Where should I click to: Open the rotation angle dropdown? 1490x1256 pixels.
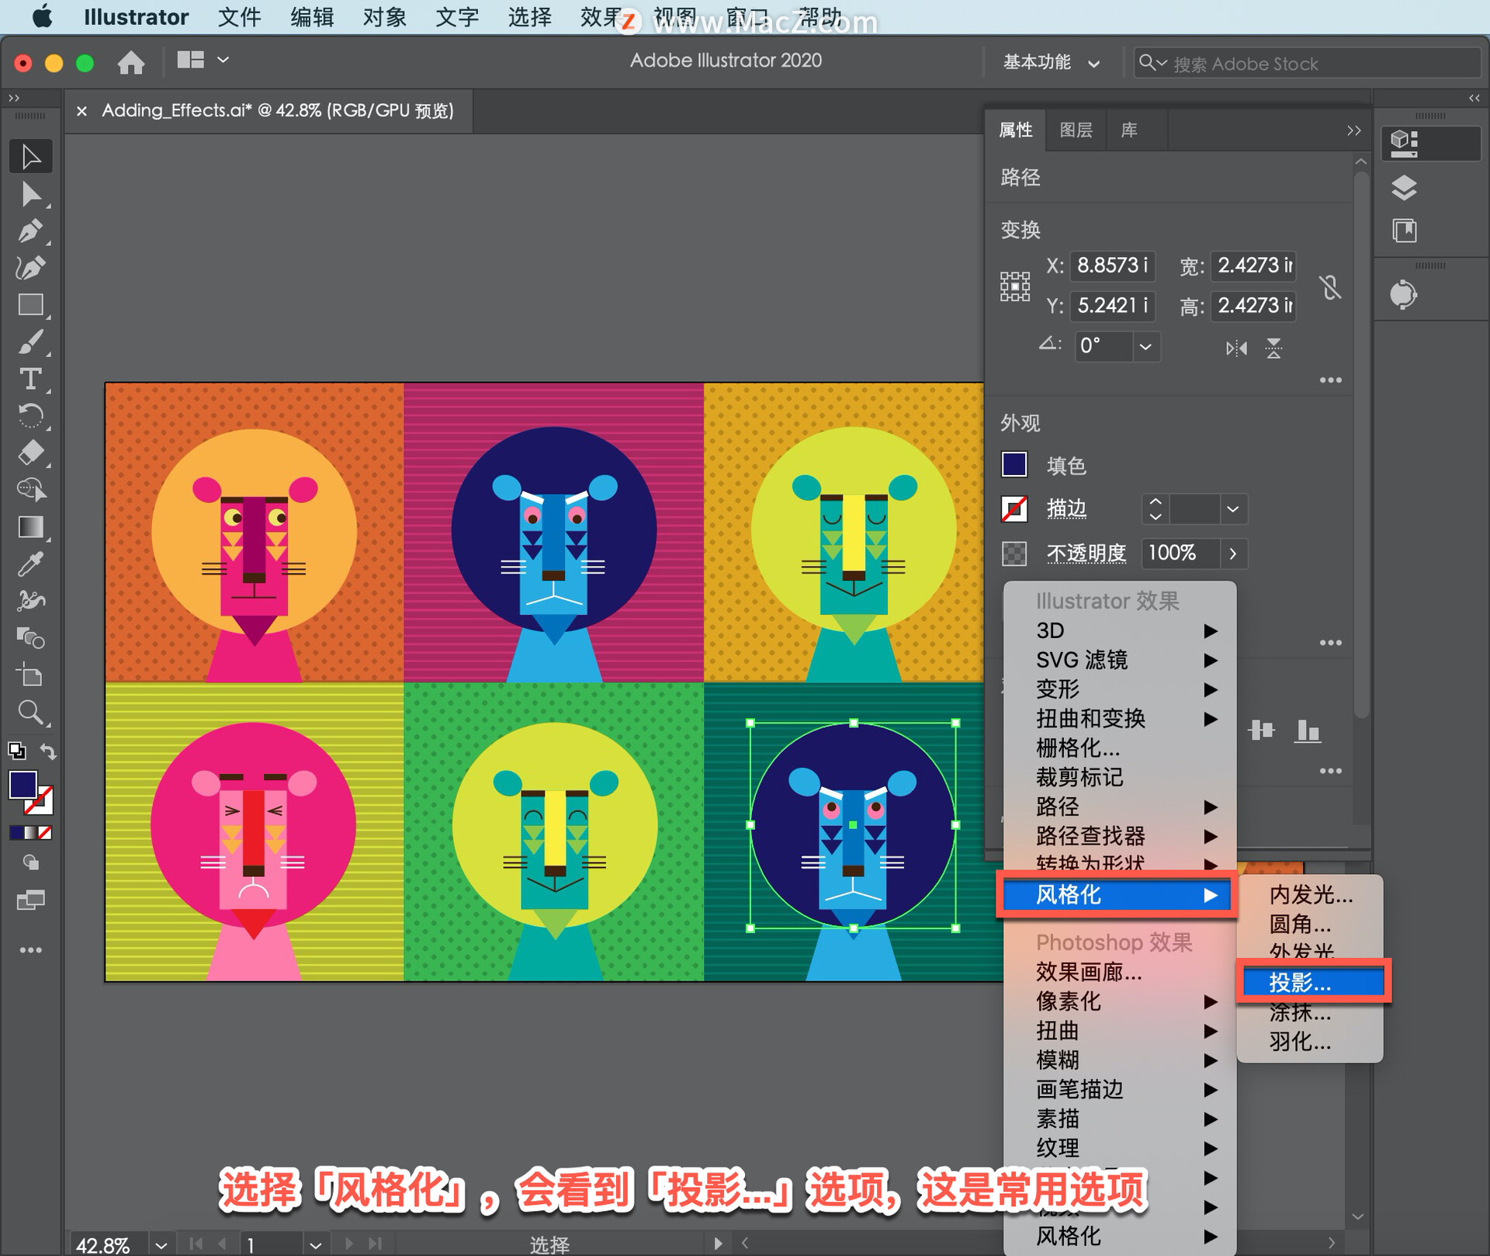coord(1145,347)
